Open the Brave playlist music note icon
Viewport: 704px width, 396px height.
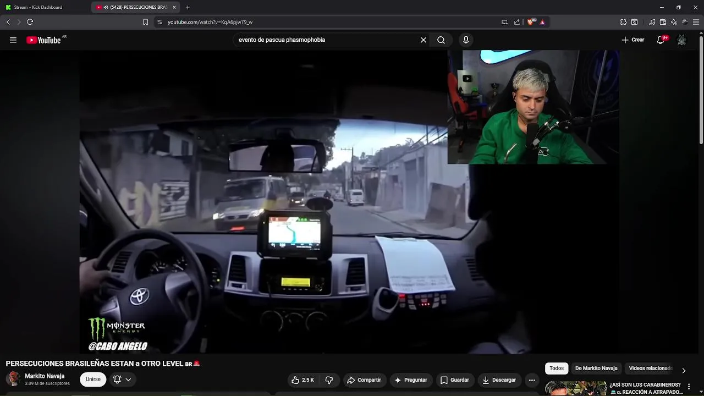652,22
